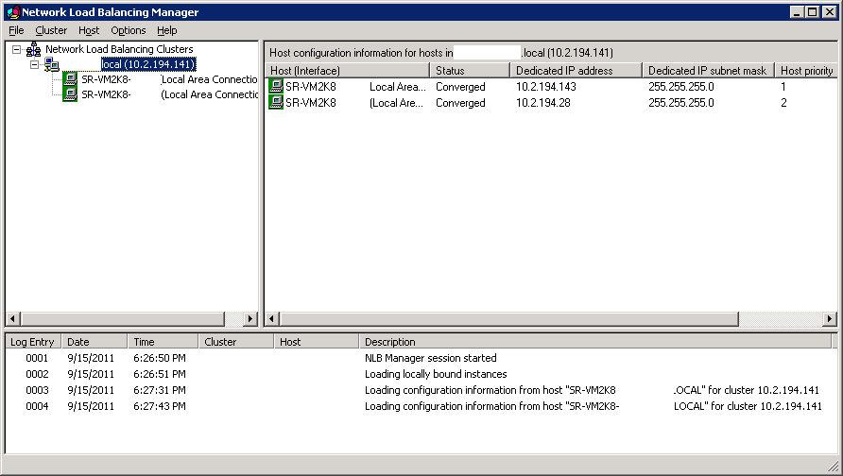Image resolution: width=843 pixels, height=476 pixels.
Task: Click the second SR-VM2K8 host icon in tree
Action: point(70,94)
